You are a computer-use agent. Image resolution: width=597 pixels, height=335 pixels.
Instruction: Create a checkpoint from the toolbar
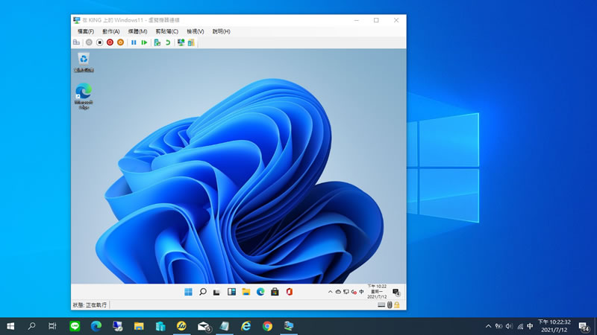[157, 42]
